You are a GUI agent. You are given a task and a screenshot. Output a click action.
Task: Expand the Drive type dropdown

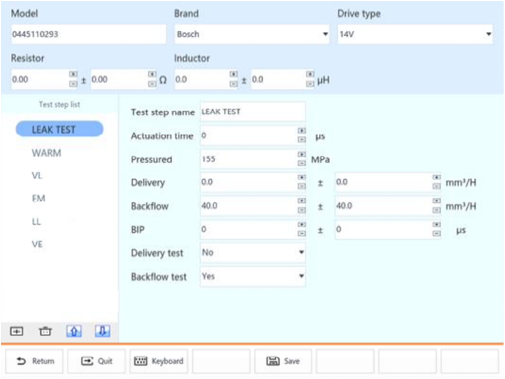click(x=415, y=34)
